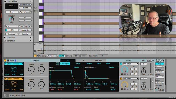
Task: Open the MPE modulation section
Action: tap(108, 64)
